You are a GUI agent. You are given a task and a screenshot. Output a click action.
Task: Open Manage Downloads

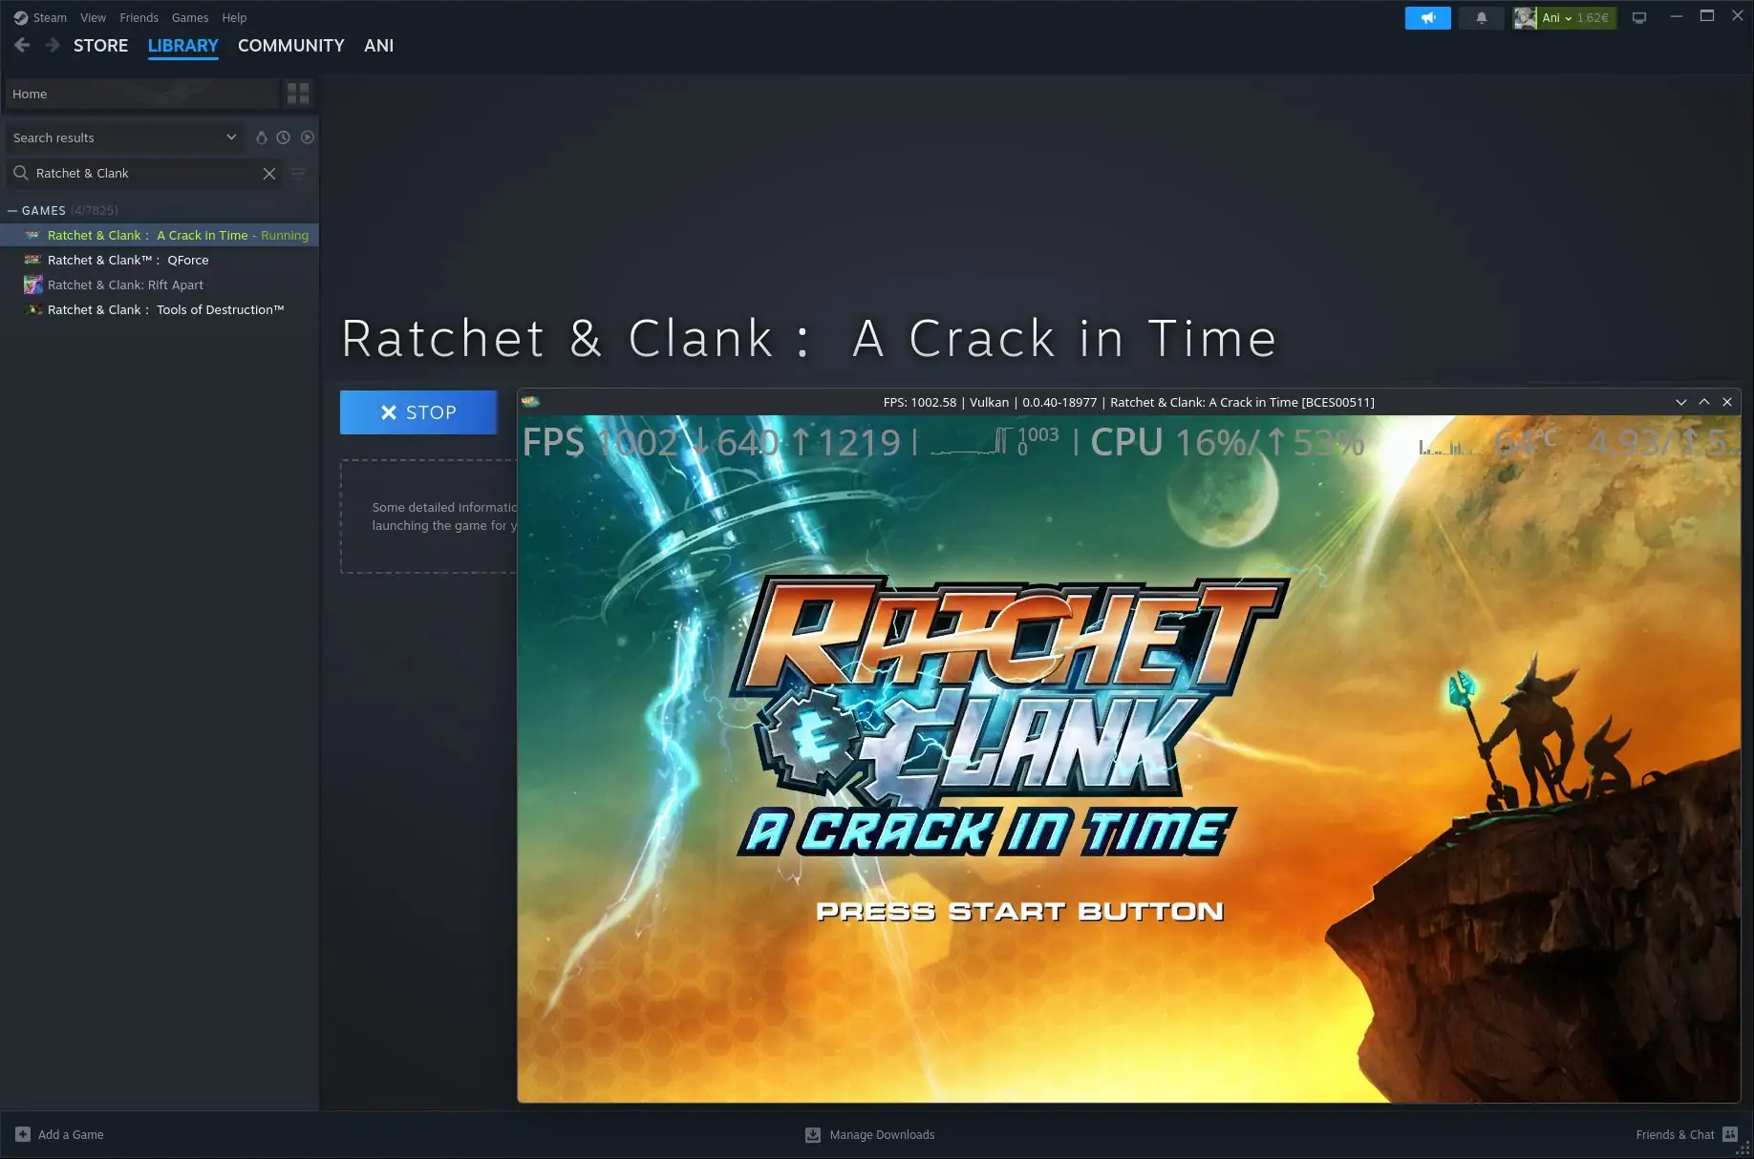pos(869,1134)
